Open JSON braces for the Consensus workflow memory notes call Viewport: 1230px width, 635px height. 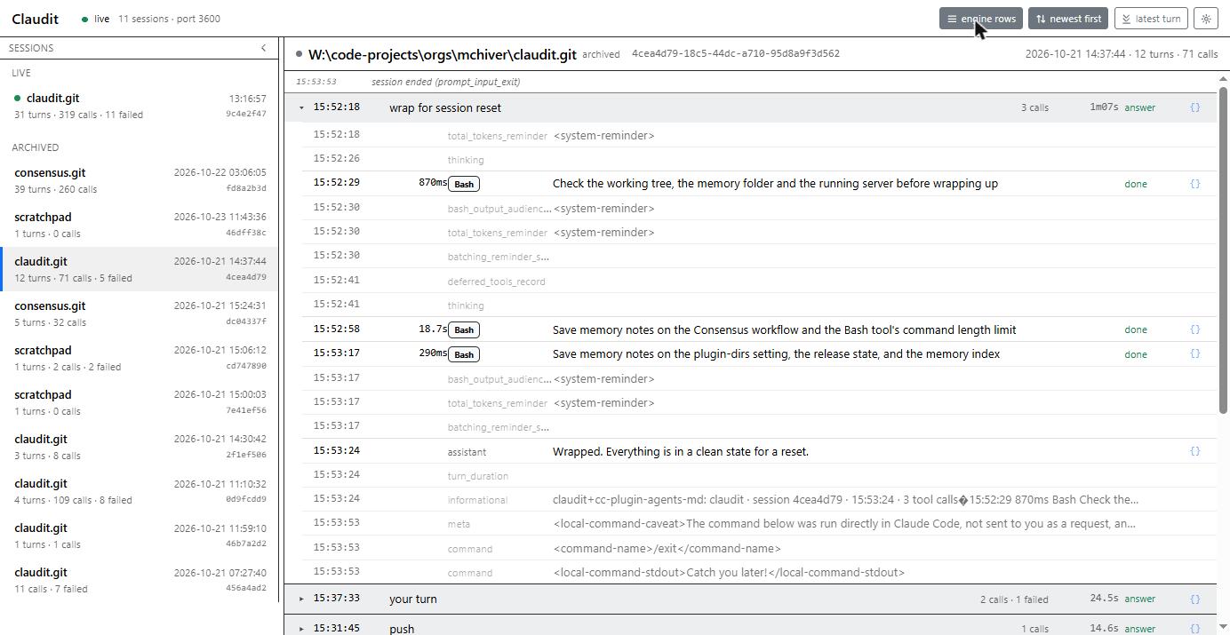point(1194,329)
